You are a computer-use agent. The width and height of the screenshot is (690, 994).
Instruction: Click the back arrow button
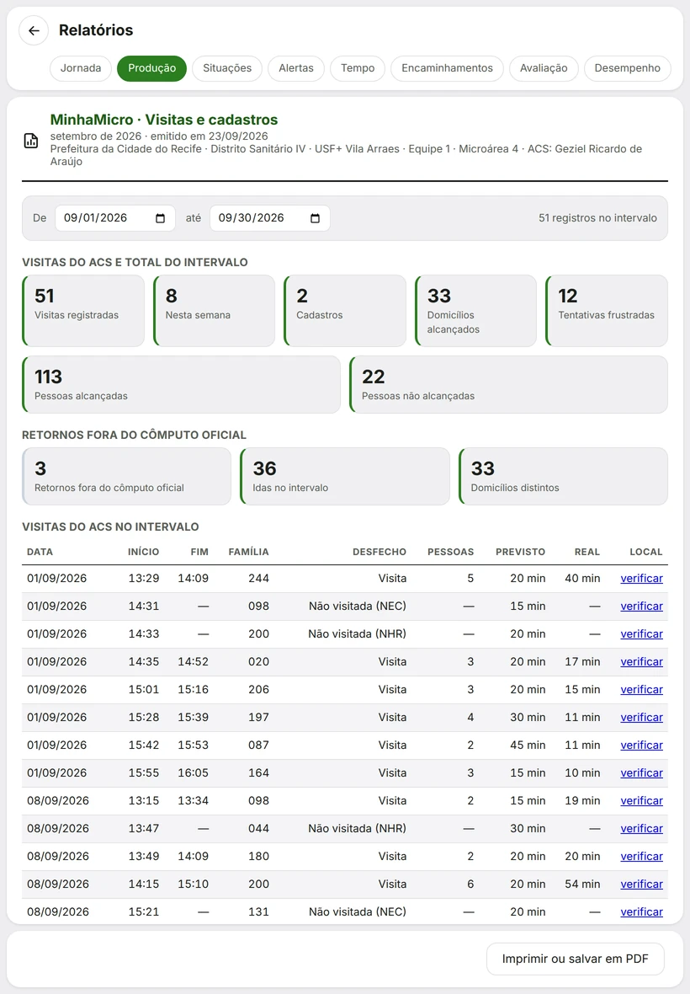coord(34,30)
